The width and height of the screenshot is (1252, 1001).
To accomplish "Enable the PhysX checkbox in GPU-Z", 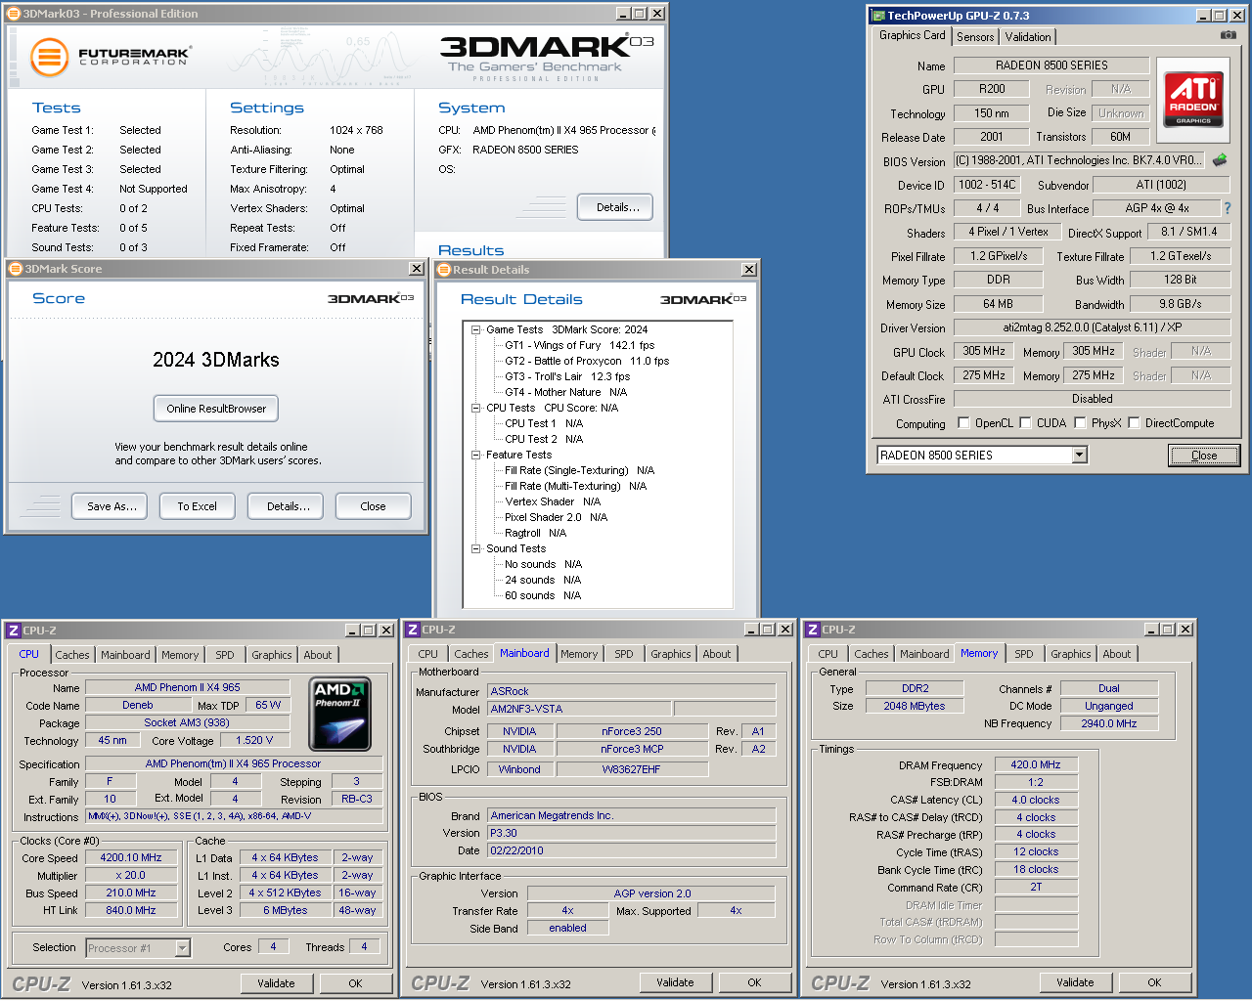I will tap(1080, 423).
